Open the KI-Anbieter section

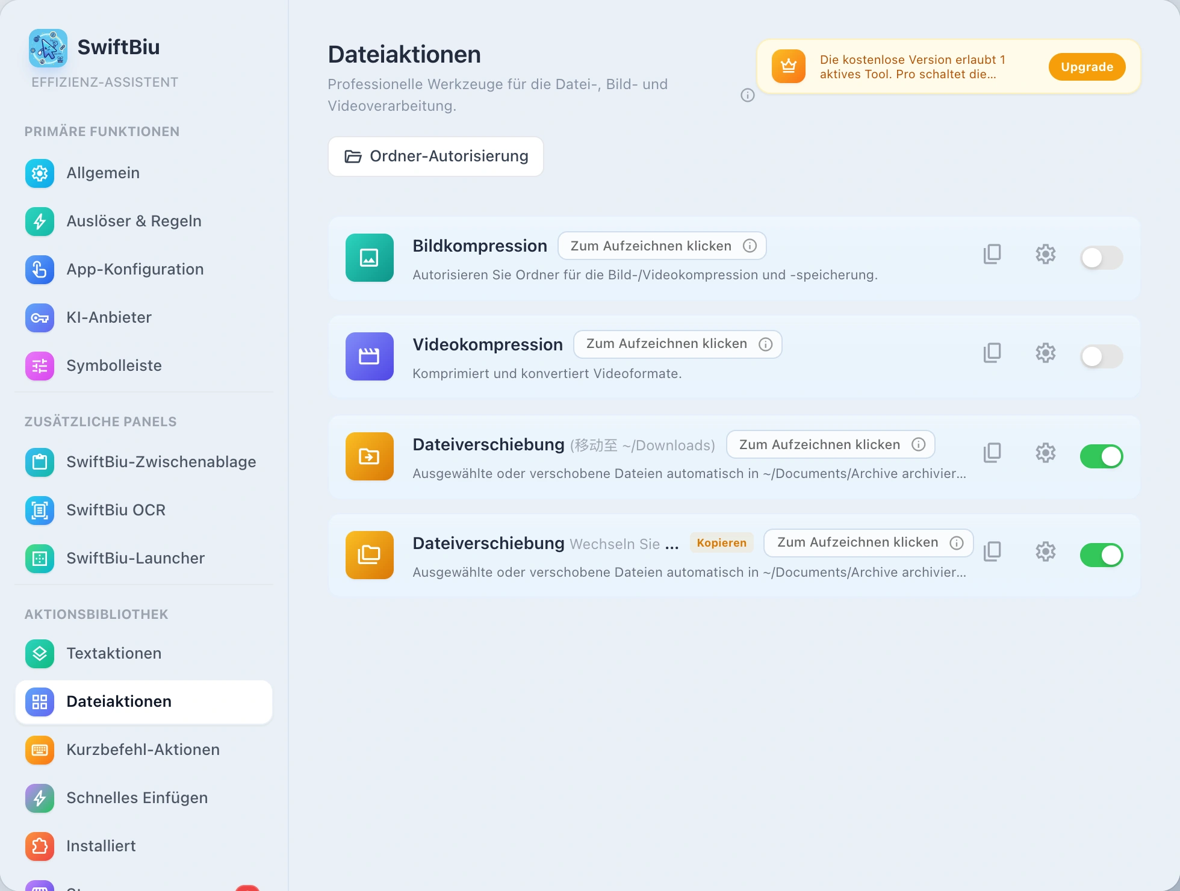[143, 318]
